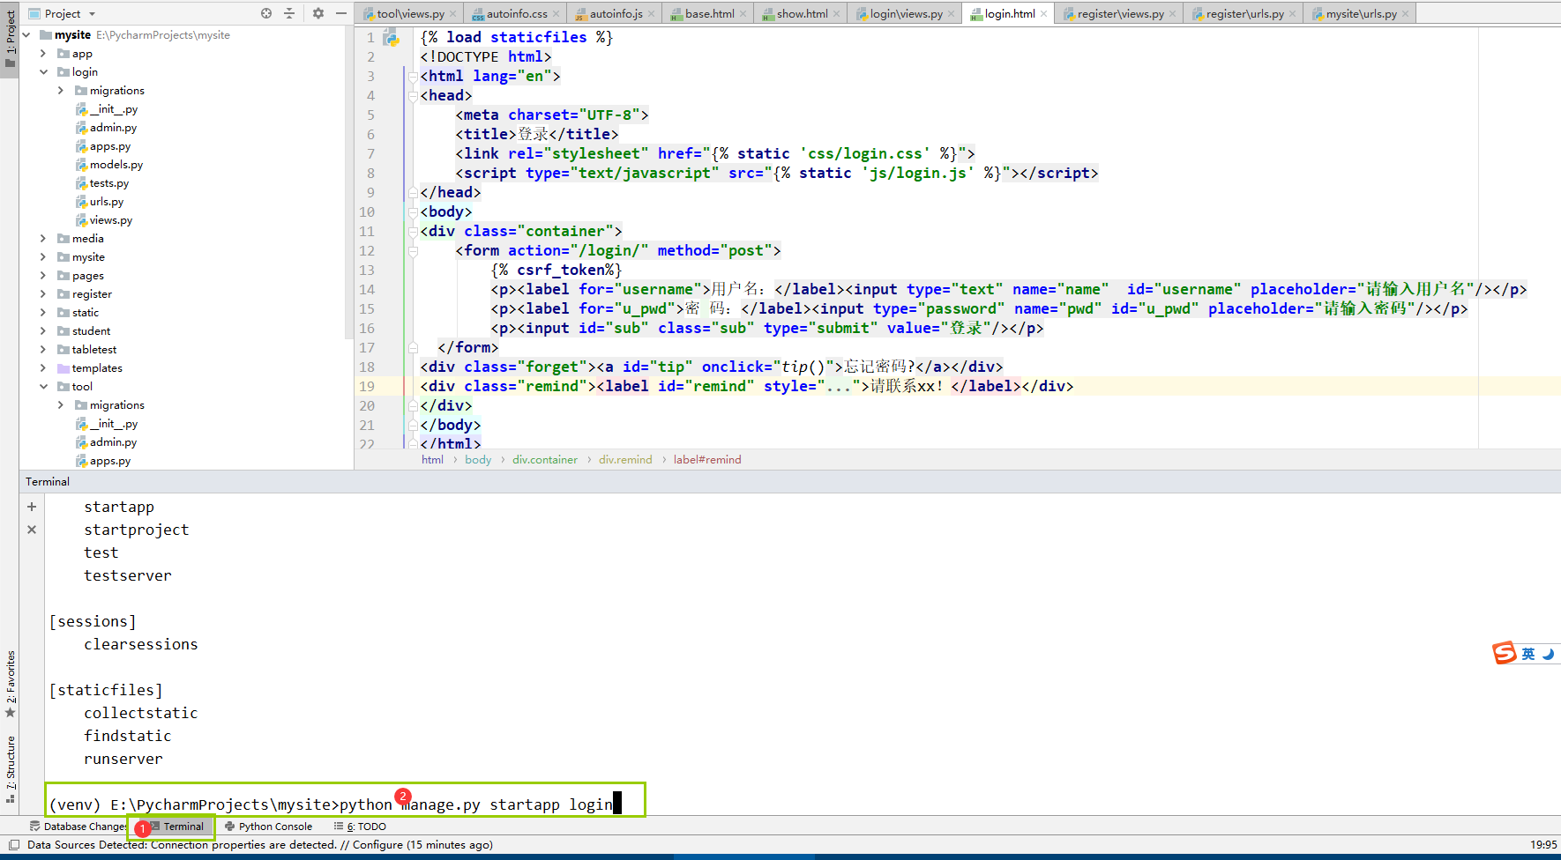
Task: Expand the pages folder
Action: click(x=43, y=276)
